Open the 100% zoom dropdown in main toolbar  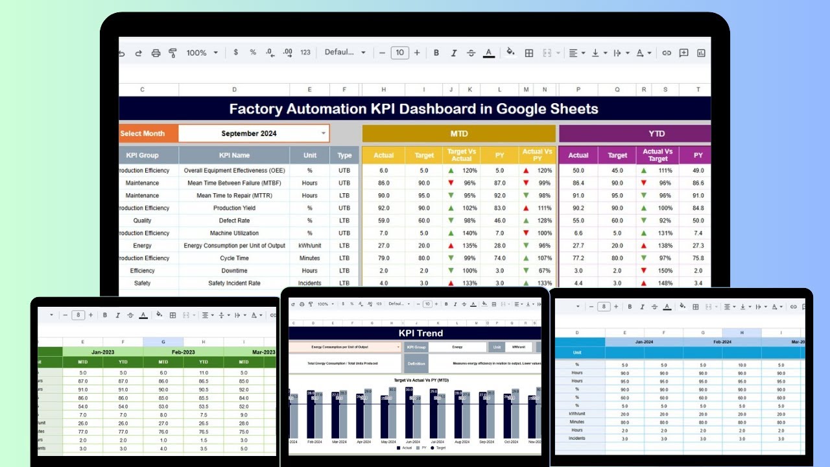click(x=202, y=53)
